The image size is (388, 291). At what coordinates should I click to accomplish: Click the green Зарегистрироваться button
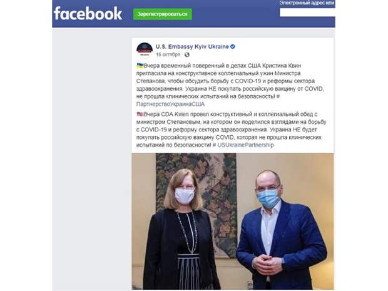[162, 14]
